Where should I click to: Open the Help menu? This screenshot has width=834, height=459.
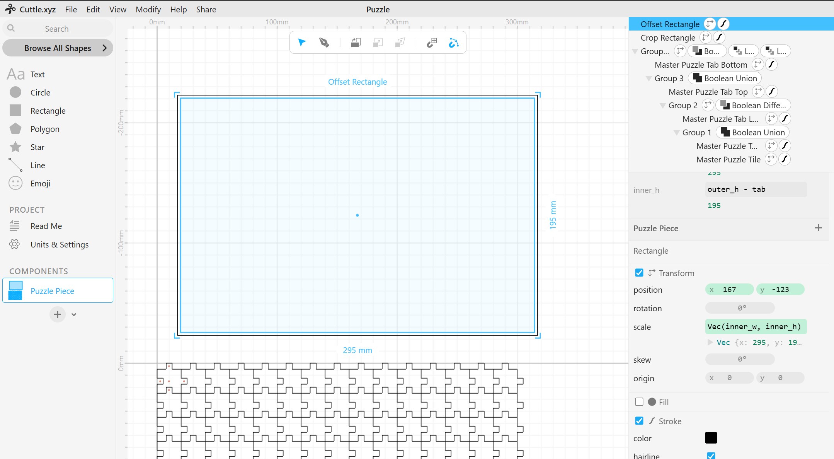pos(179,9)
